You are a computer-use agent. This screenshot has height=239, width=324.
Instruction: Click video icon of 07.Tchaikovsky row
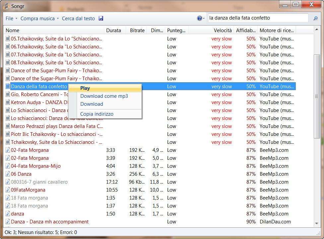point(8,55)
